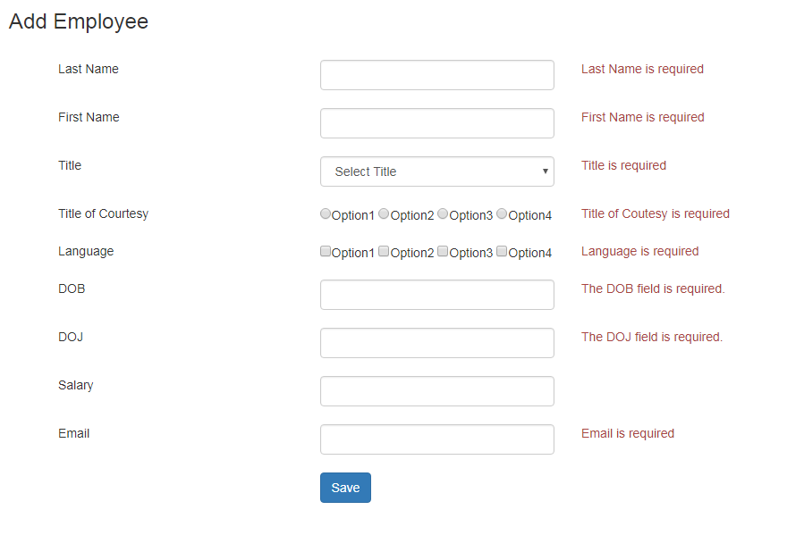
Task: Open the Select Title dropdown
Action: (436, 171)
